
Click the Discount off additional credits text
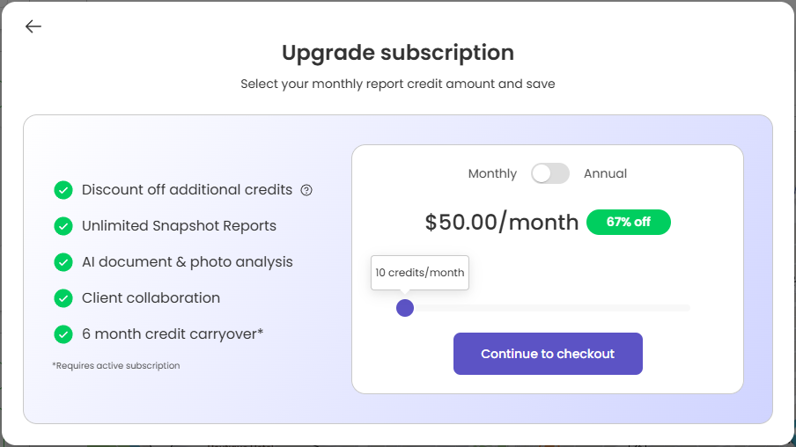click(x=187, y=190)
